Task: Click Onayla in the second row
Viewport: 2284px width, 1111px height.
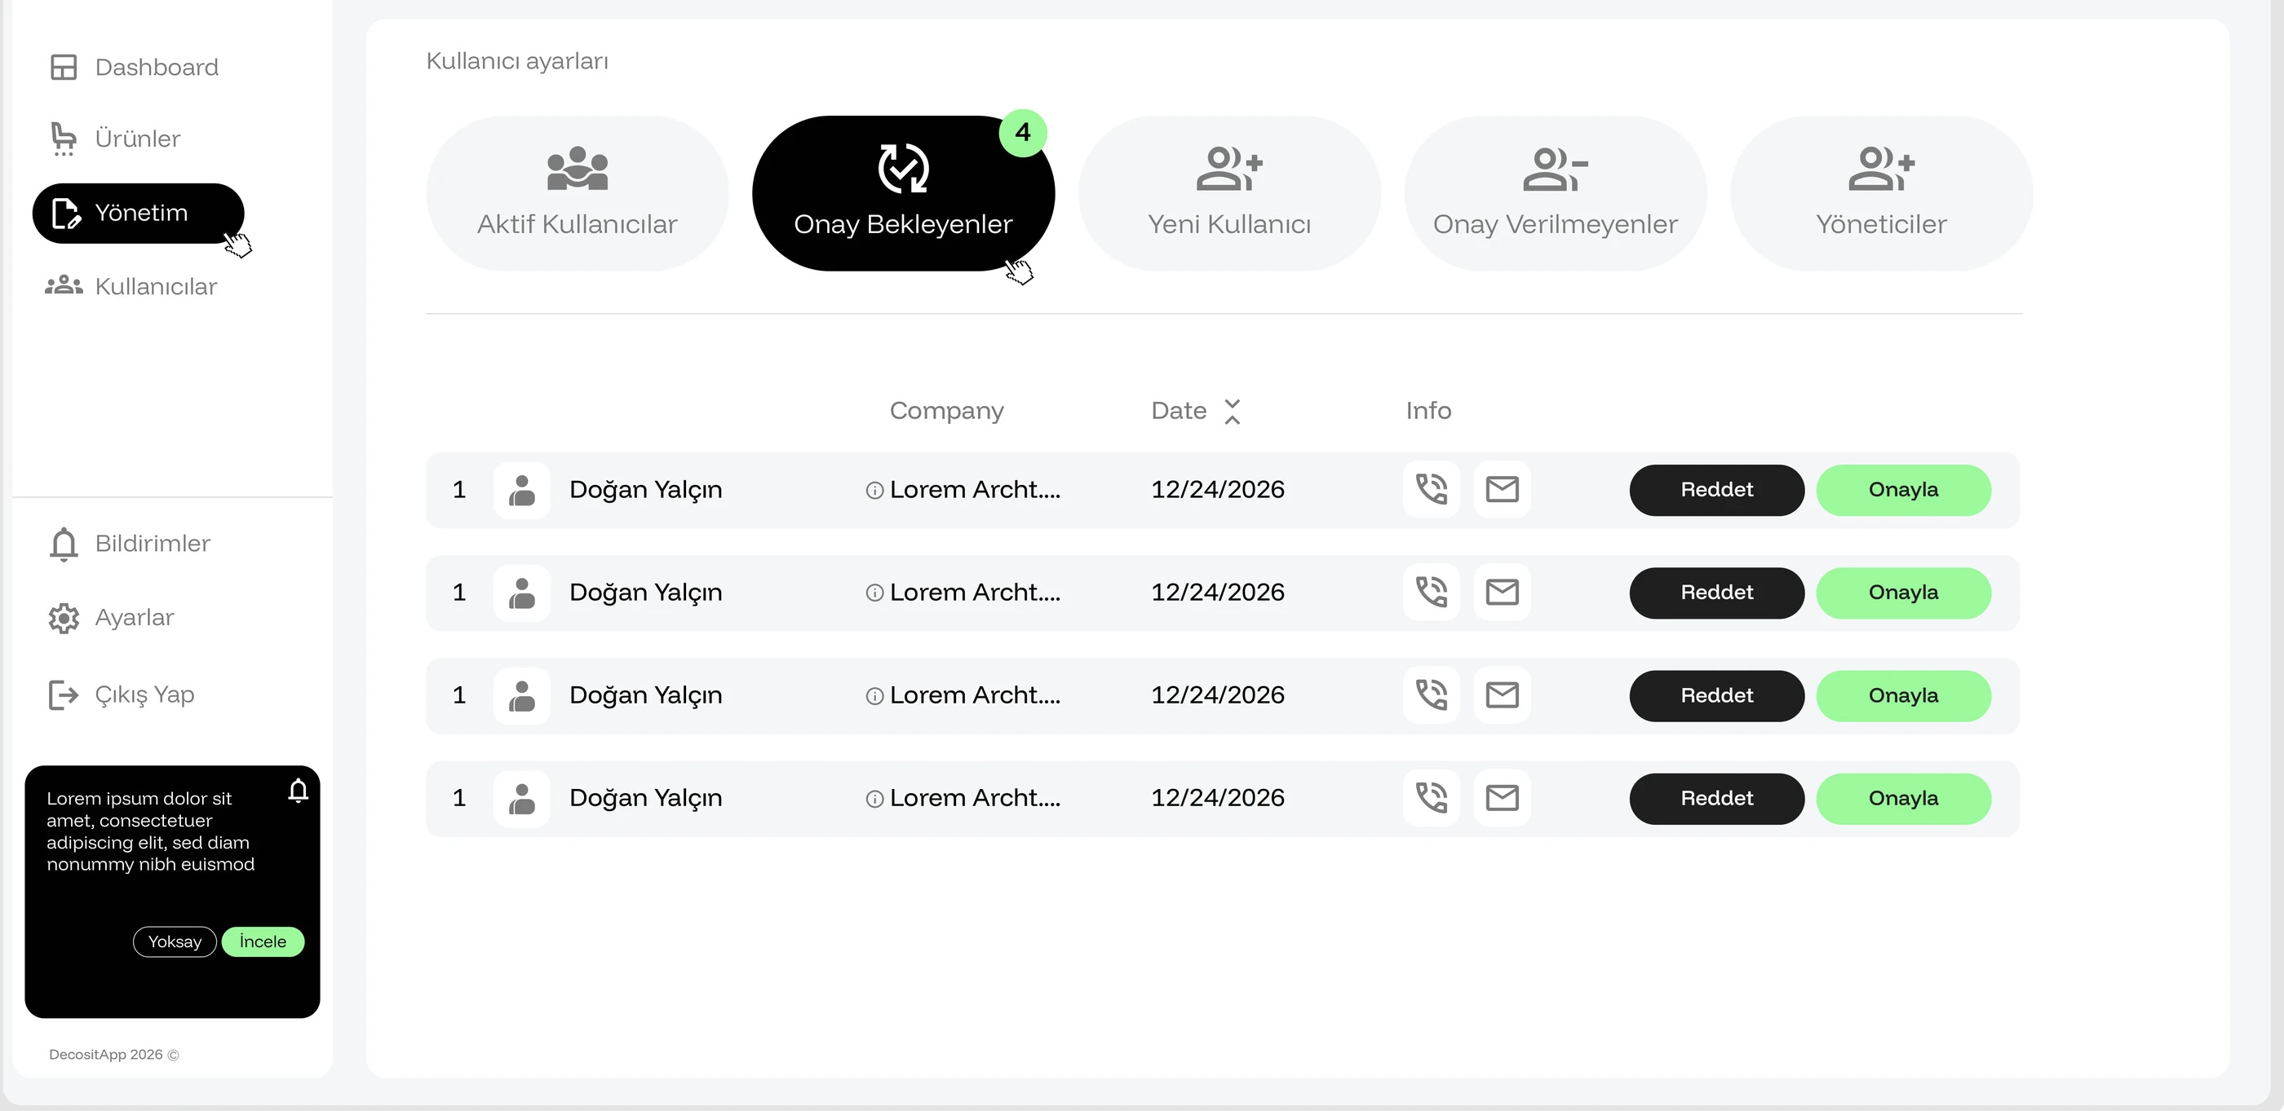Action: point(1904,593)
